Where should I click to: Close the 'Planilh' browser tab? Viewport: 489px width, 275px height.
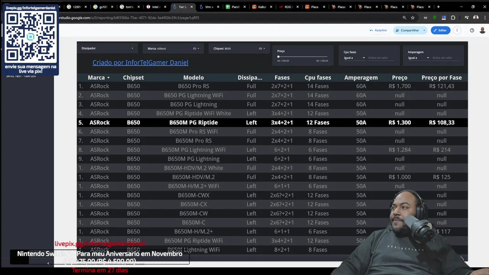244,7
